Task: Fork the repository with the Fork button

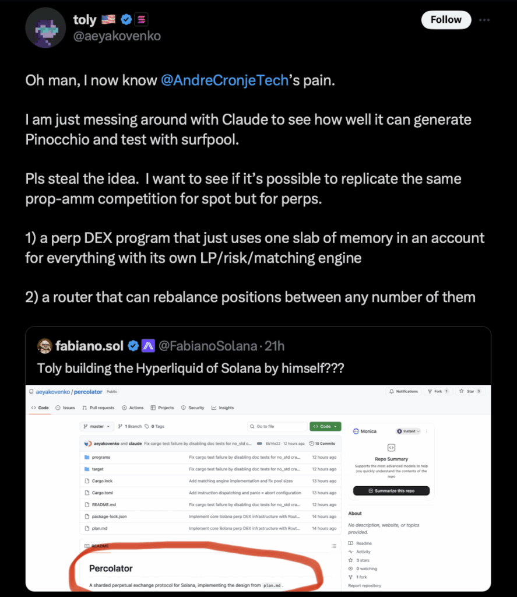Action: tap(438, 391)
